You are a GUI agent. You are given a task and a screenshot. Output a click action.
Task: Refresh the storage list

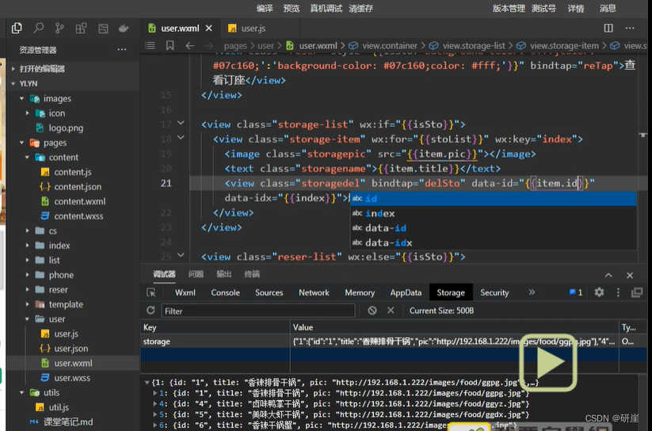pos(151,311)
